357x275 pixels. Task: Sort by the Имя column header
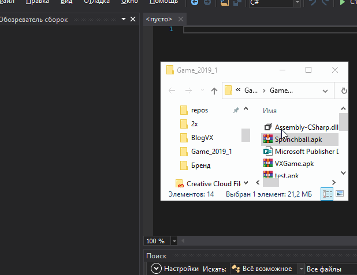270,111
